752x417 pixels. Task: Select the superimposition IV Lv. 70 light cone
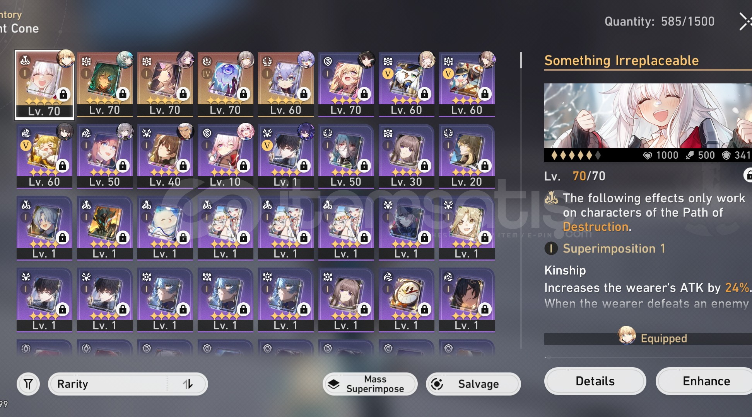pyautogui.click(x=226, y=84)
